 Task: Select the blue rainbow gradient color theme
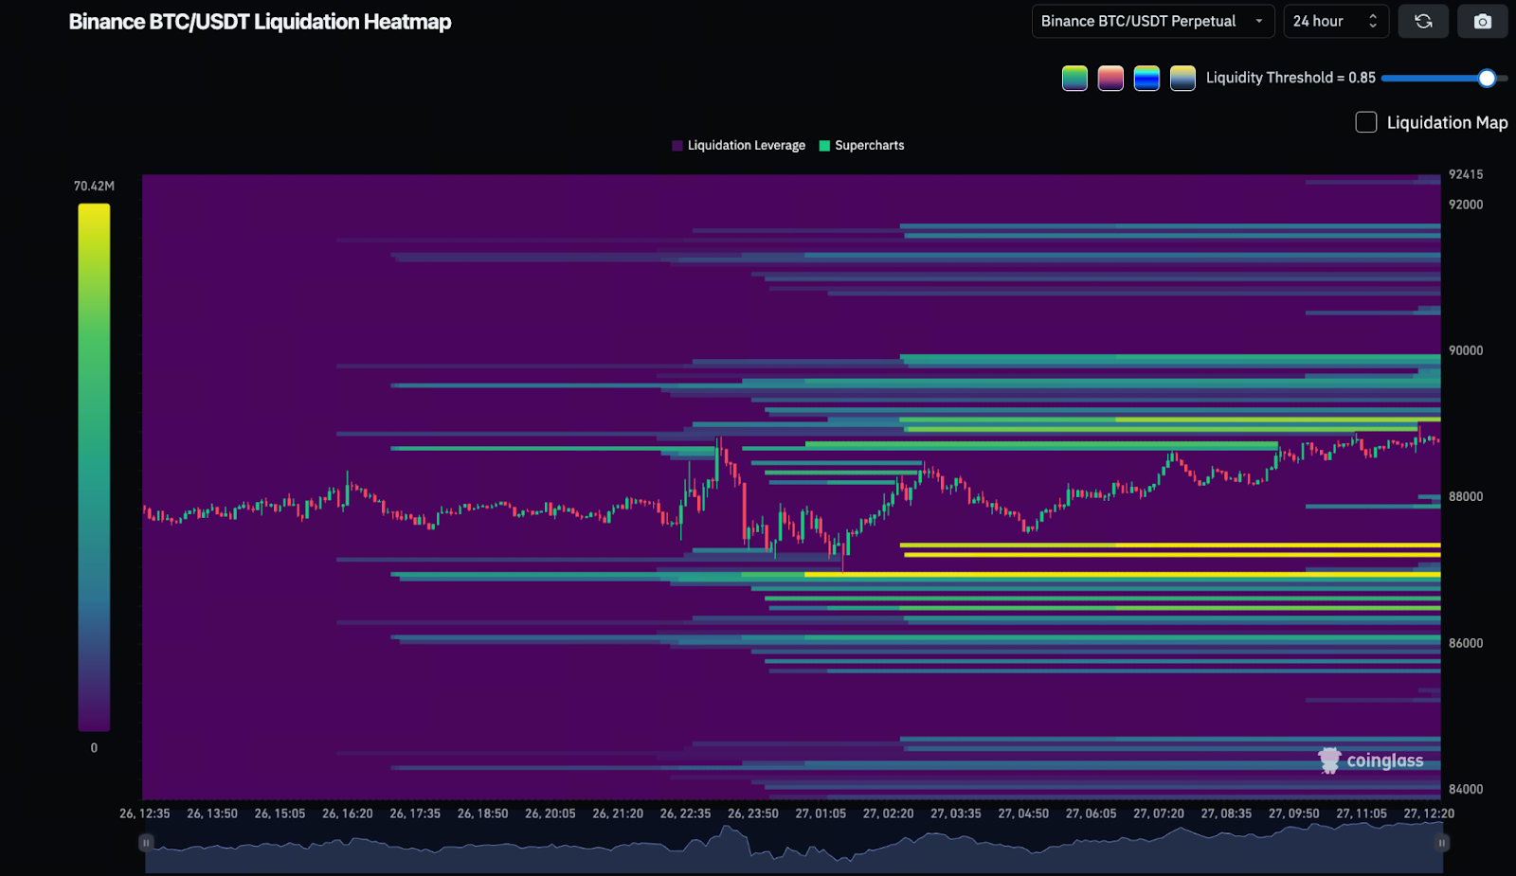1146,78
